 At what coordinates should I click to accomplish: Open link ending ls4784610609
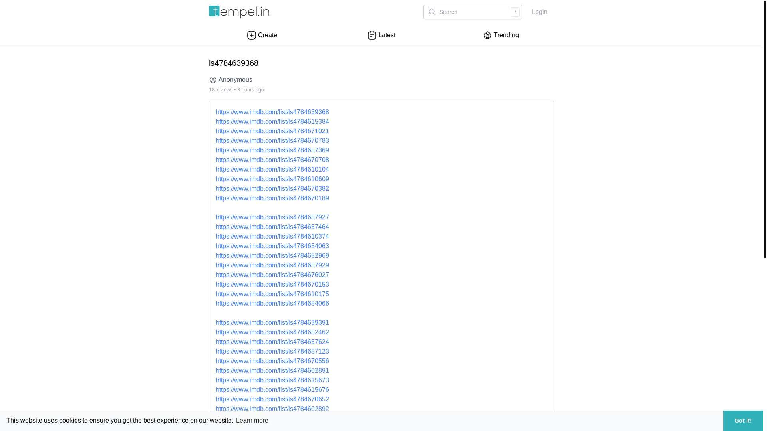(272, 179)
